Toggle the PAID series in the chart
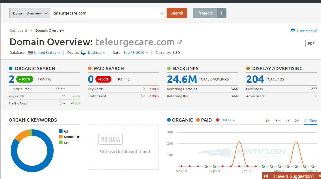This screenshot has height=179, width=321. pyautogui.click(x=204, y=120)
